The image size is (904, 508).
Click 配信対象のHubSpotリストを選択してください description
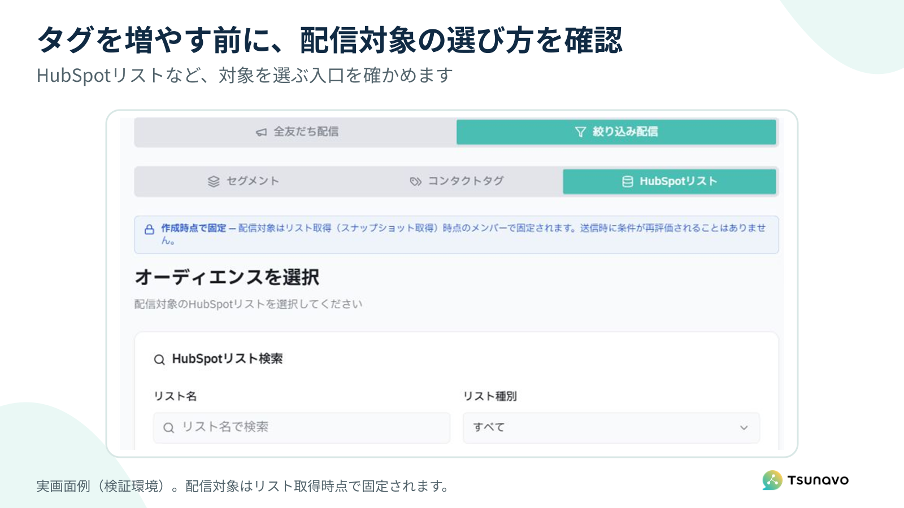[248, 304]
